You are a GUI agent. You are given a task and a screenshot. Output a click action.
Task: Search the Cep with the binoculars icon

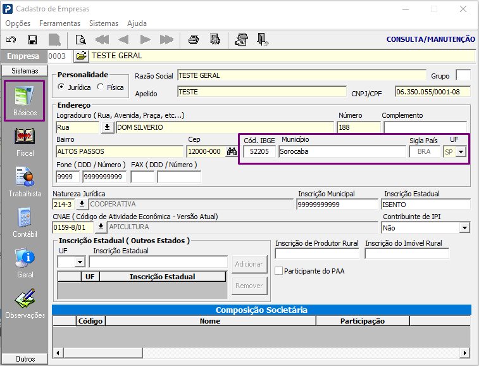click(232, 151)
